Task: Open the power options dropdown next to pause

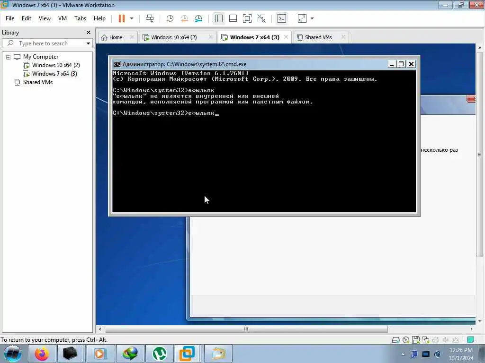Action: pyautogui.click(x=132, y=18)
